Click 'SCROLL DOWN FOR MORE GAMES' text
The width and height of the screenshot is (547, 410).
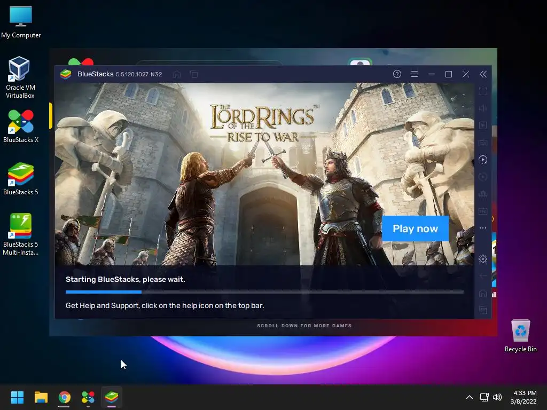coord(304,326)
